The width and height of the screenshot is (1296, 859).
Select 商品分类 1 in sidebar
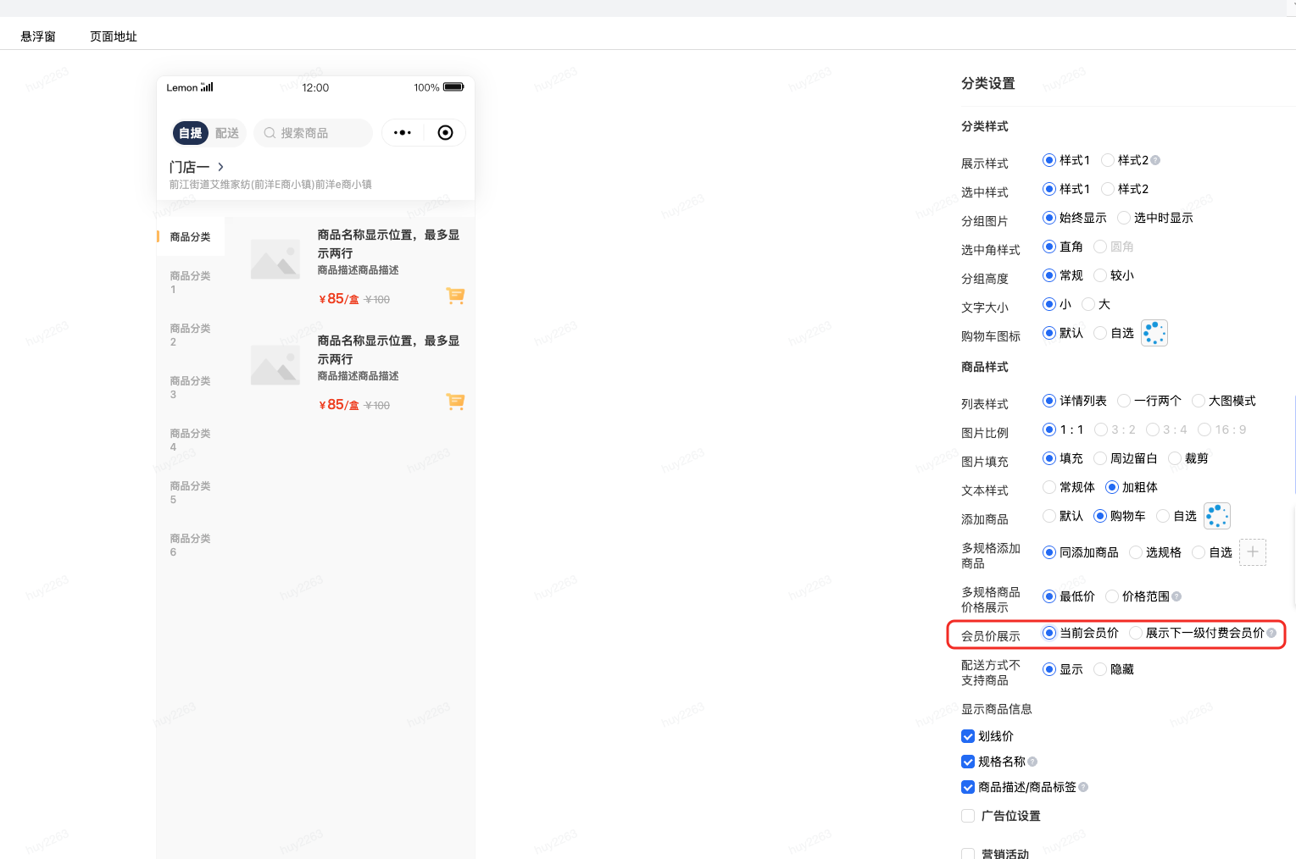tap(191, 283)
